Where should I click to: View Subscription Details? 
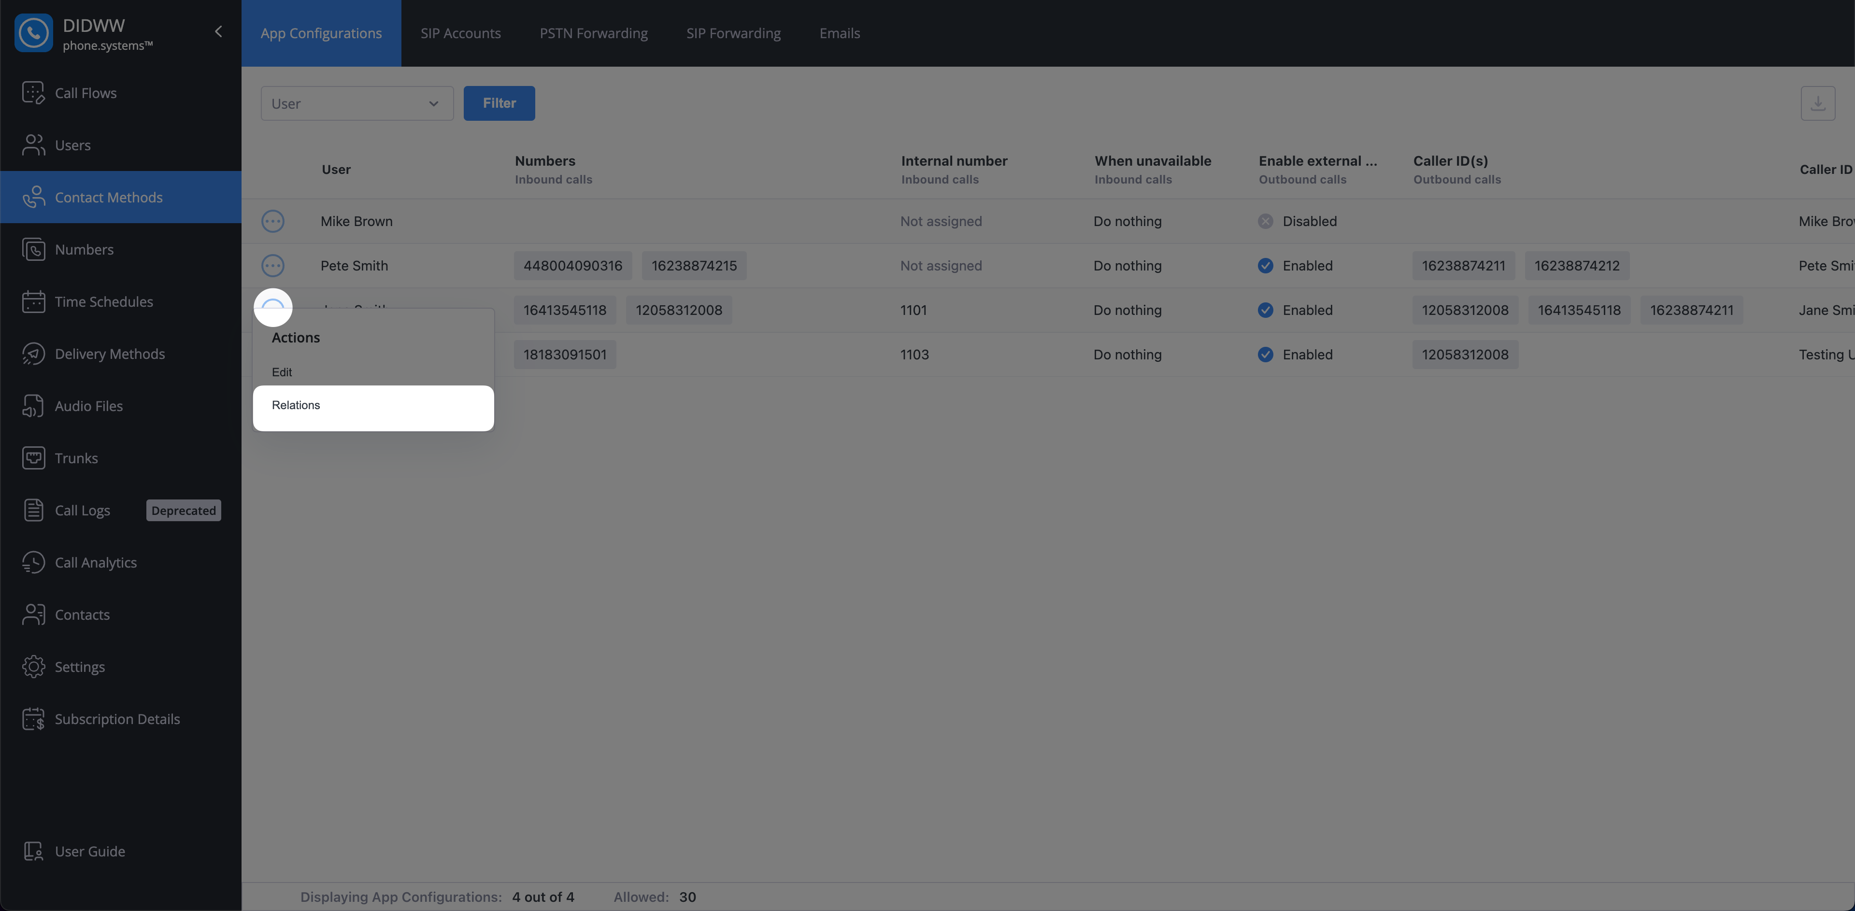click(121, 719)
